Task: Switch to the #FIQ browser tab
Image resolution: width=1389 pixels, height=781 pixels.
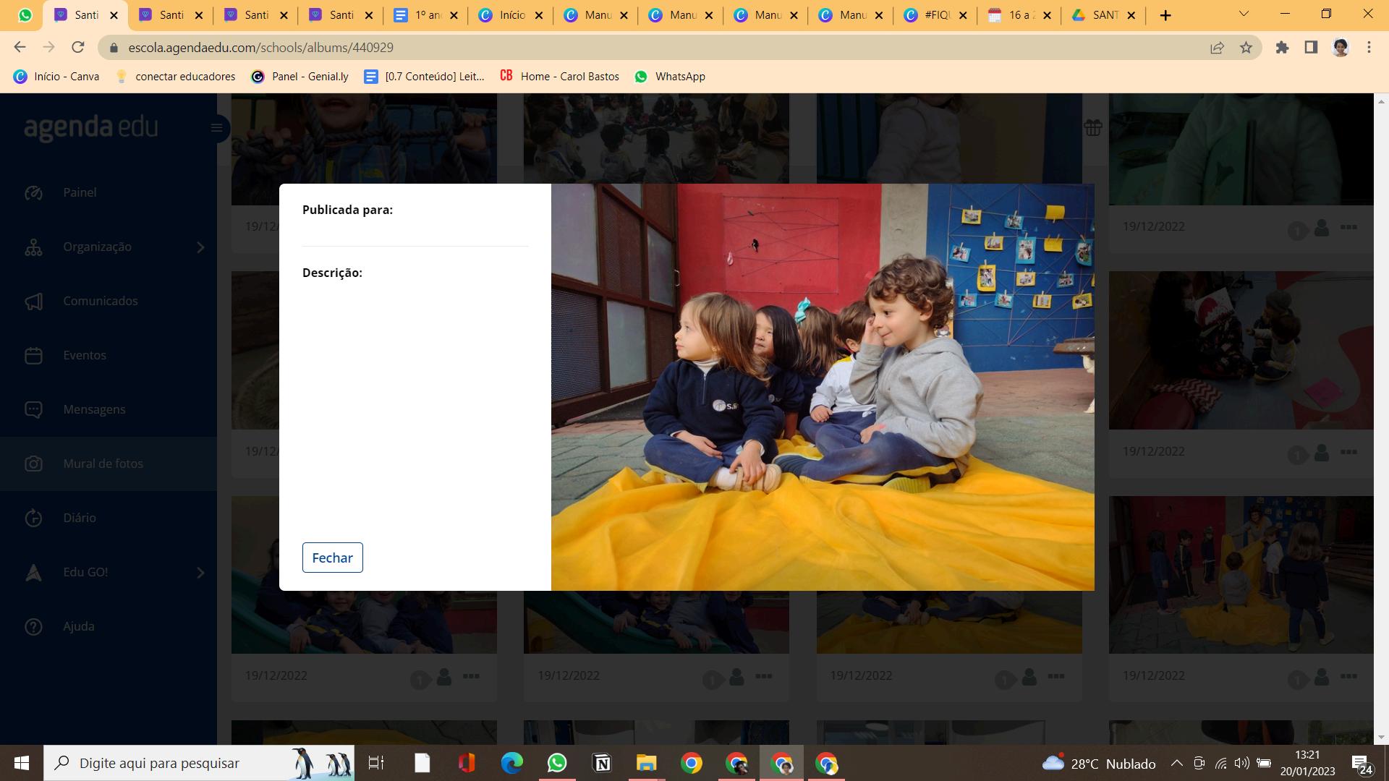Action: click(x=935, y=15)
